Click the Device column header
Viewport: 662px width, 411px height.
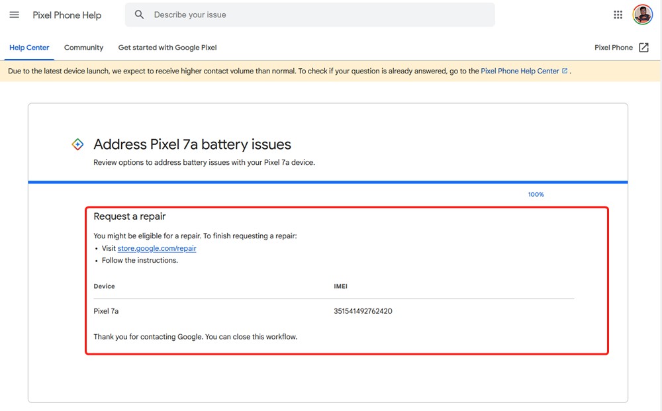[x=103, y=286]
